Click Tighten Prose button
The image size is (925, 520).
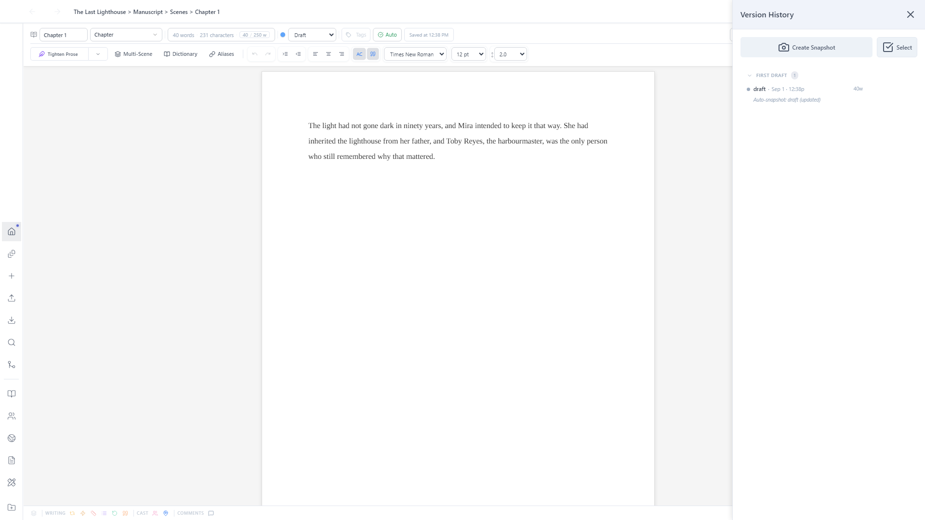pyautogui.click(x=59, y=54)
